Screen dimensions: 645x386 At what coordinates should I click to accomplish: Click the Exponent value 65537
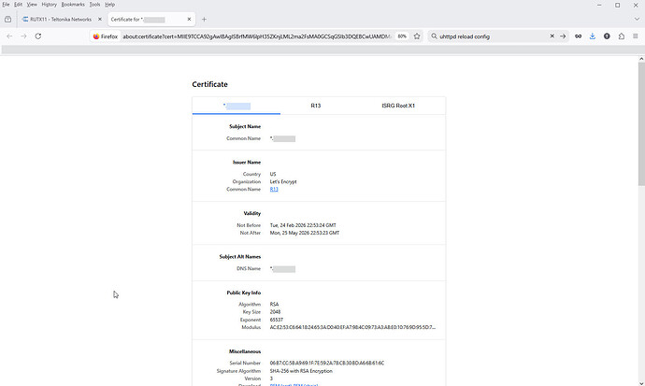pyautogui.click(x=277, y=320)
